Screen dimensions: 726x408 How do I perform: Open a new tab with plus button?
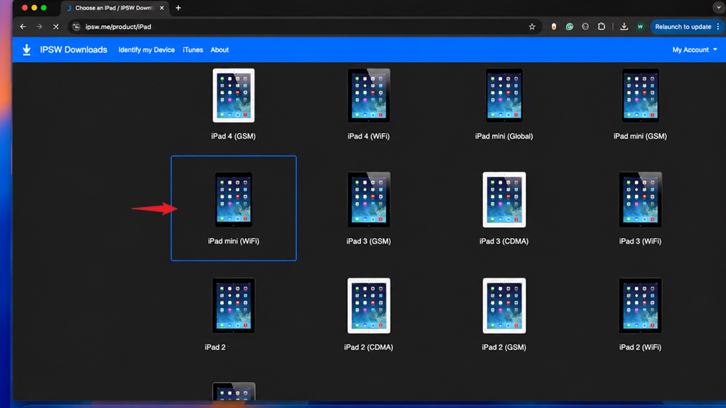coord(178,8)
